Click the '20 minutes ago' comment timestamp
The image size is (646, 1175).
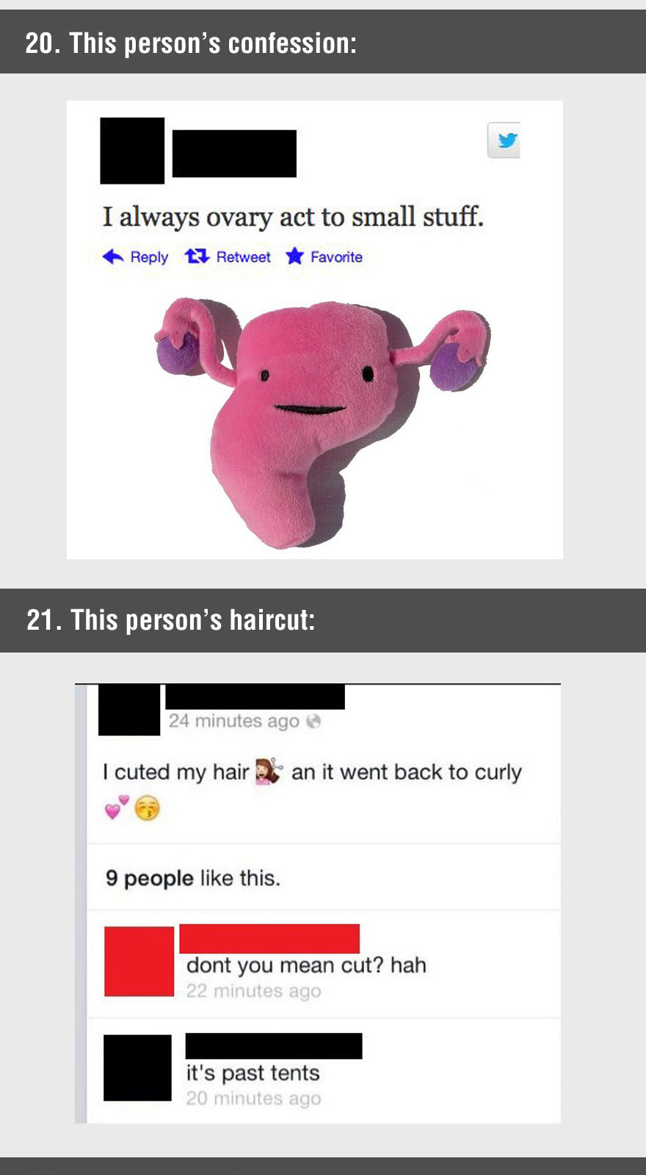[253, 1098]
